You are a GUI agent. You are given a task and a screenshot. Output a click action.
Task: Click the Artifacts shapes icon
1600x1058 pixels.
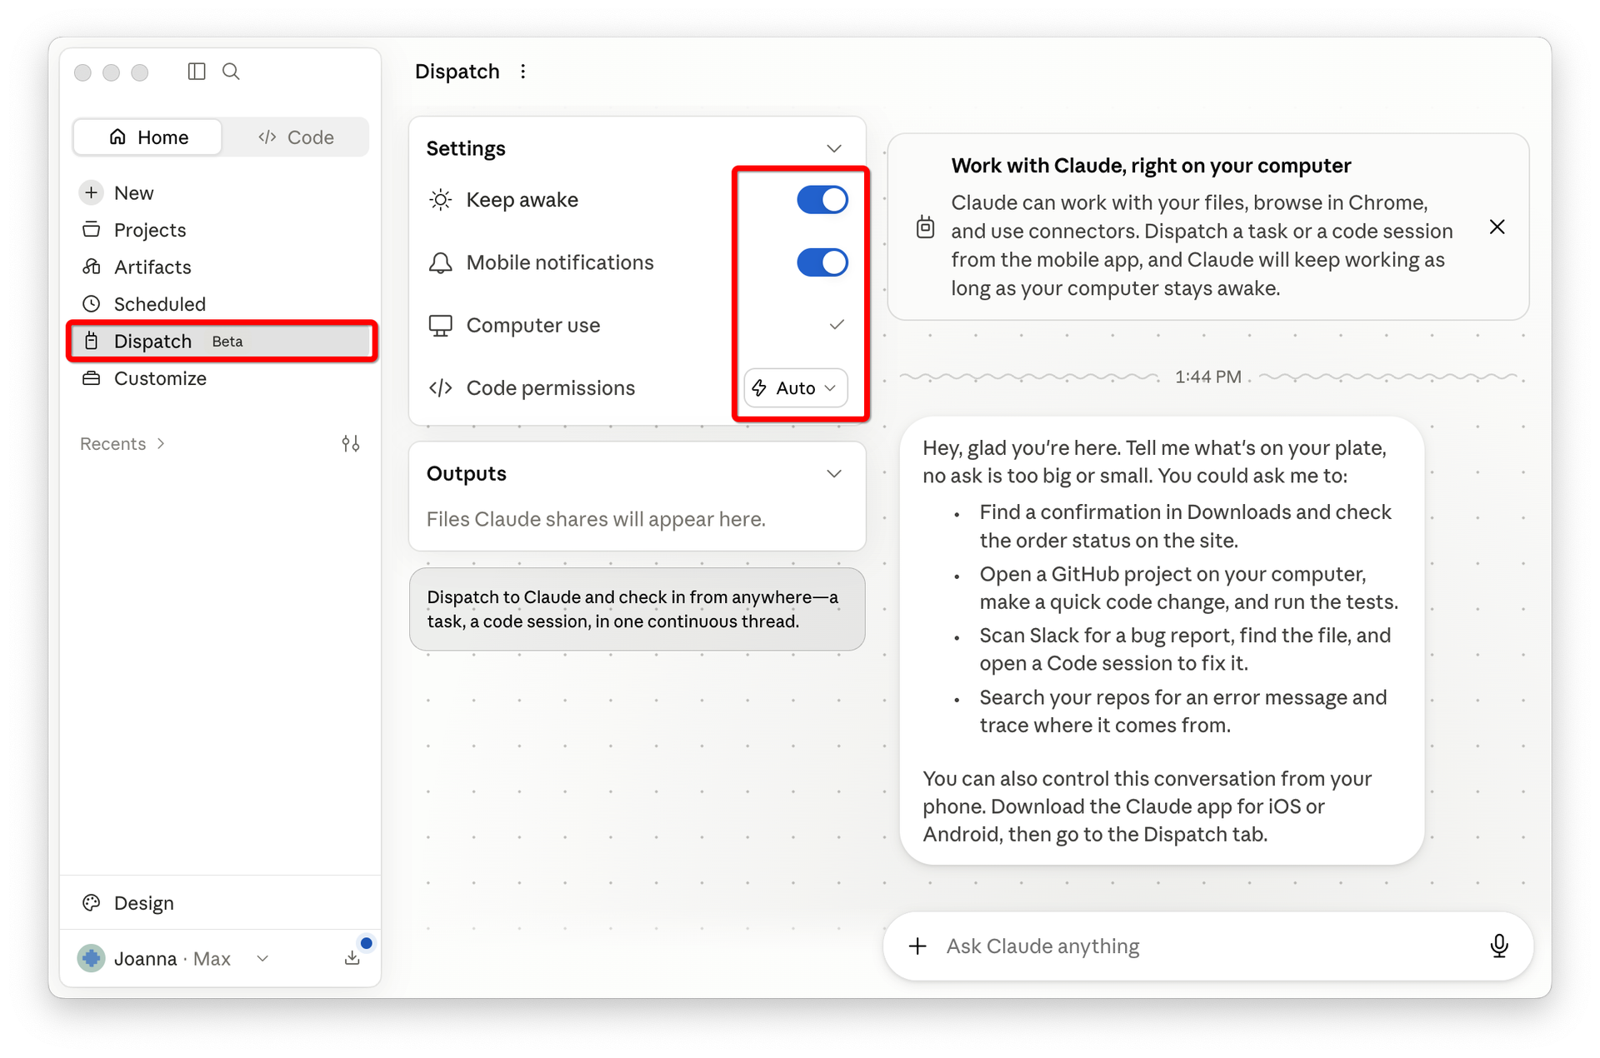pos(92,267)
